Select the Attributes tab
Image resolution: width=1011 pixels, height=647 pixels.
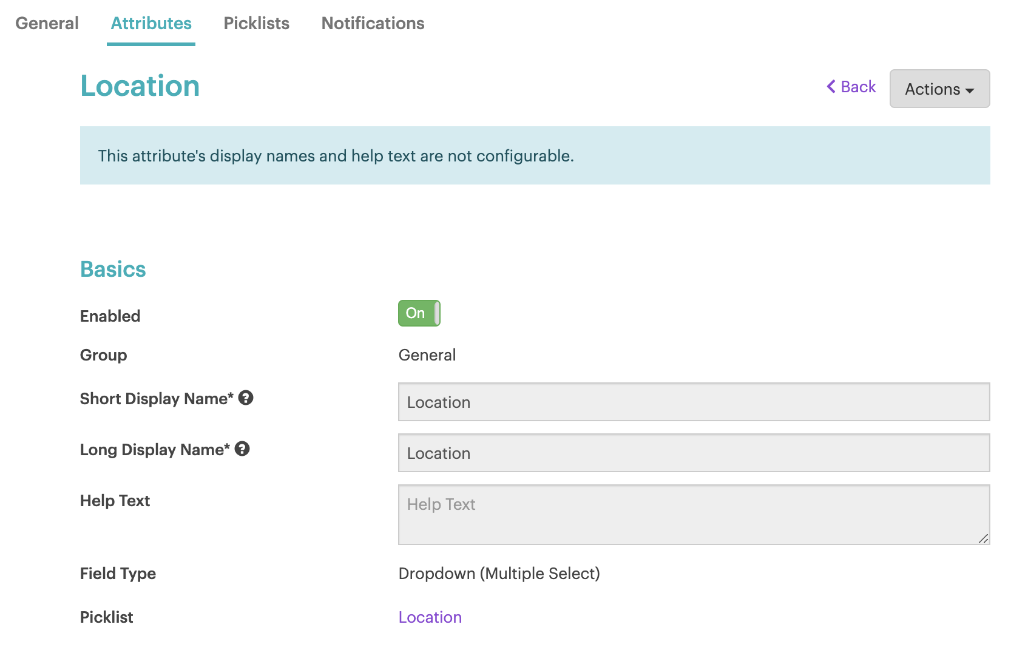click(x=151, y=23)
